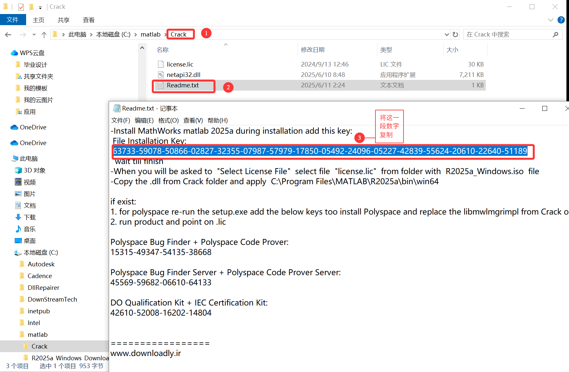Expand the chevron after 本地磁盘 (C:) breadcrumb
This screenshot has height=372, width=569.
click(135, 35)
